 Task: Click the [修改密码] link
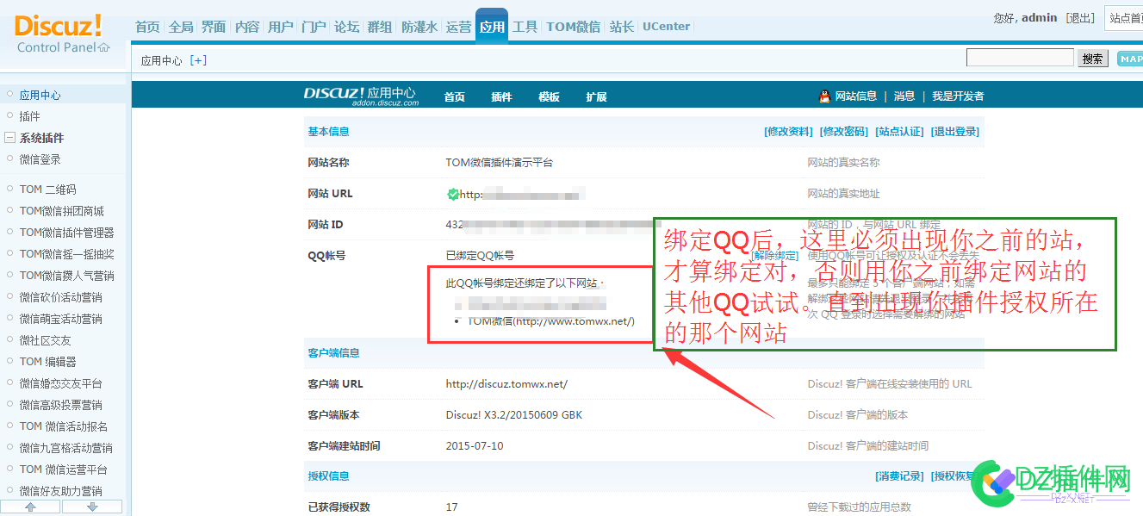844,132
